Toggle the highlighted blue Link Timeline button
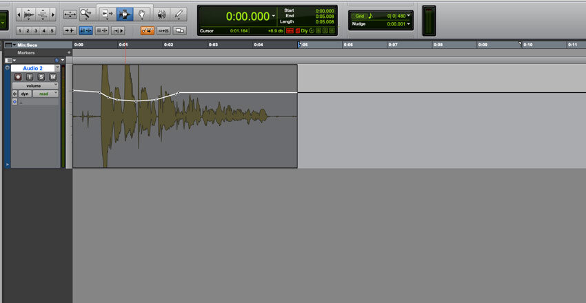 (x=86, y=30)
